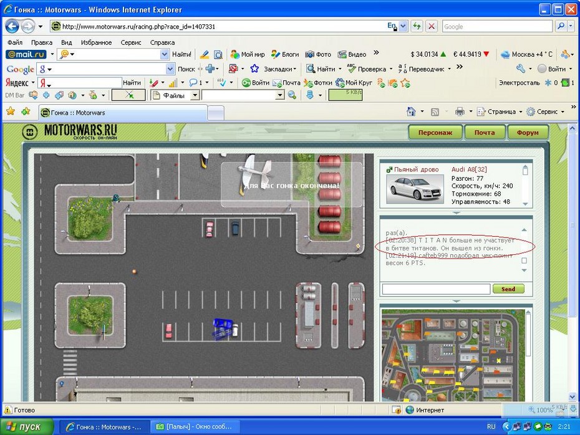Go back with the browser Back arrow

pos(12,27)
